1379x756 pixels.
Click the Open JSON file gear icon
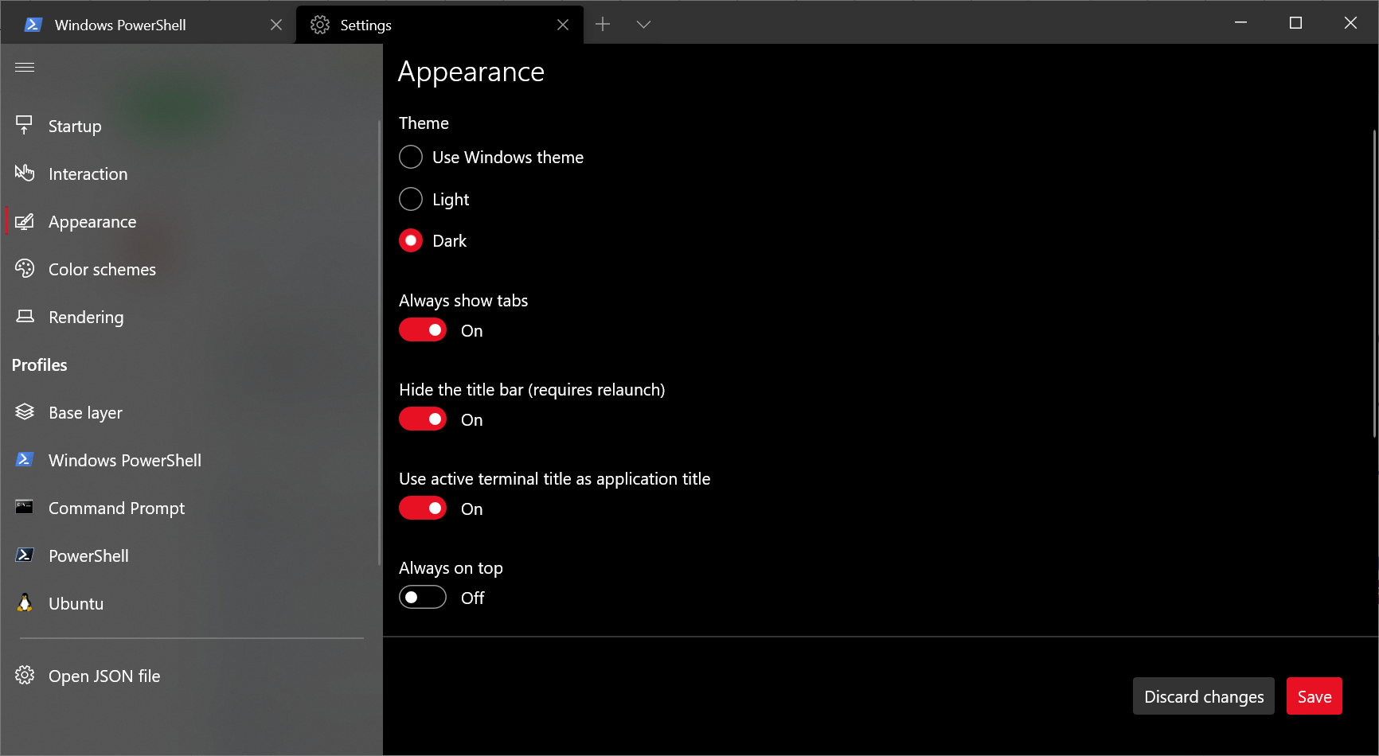coord(25,675)
